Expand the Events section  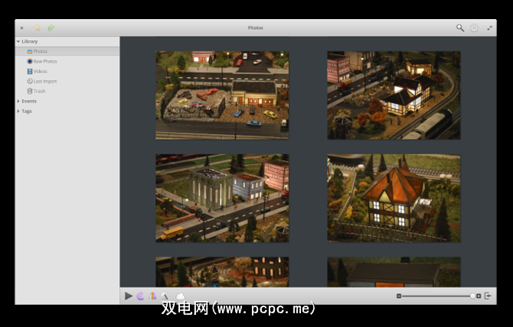[x=18, y=101]
